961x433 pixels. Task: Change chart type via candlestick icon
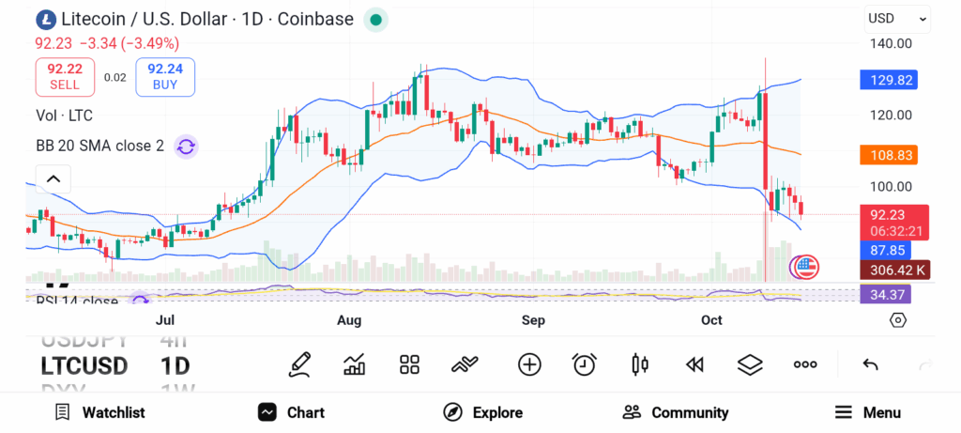click(x=640, y=364)
